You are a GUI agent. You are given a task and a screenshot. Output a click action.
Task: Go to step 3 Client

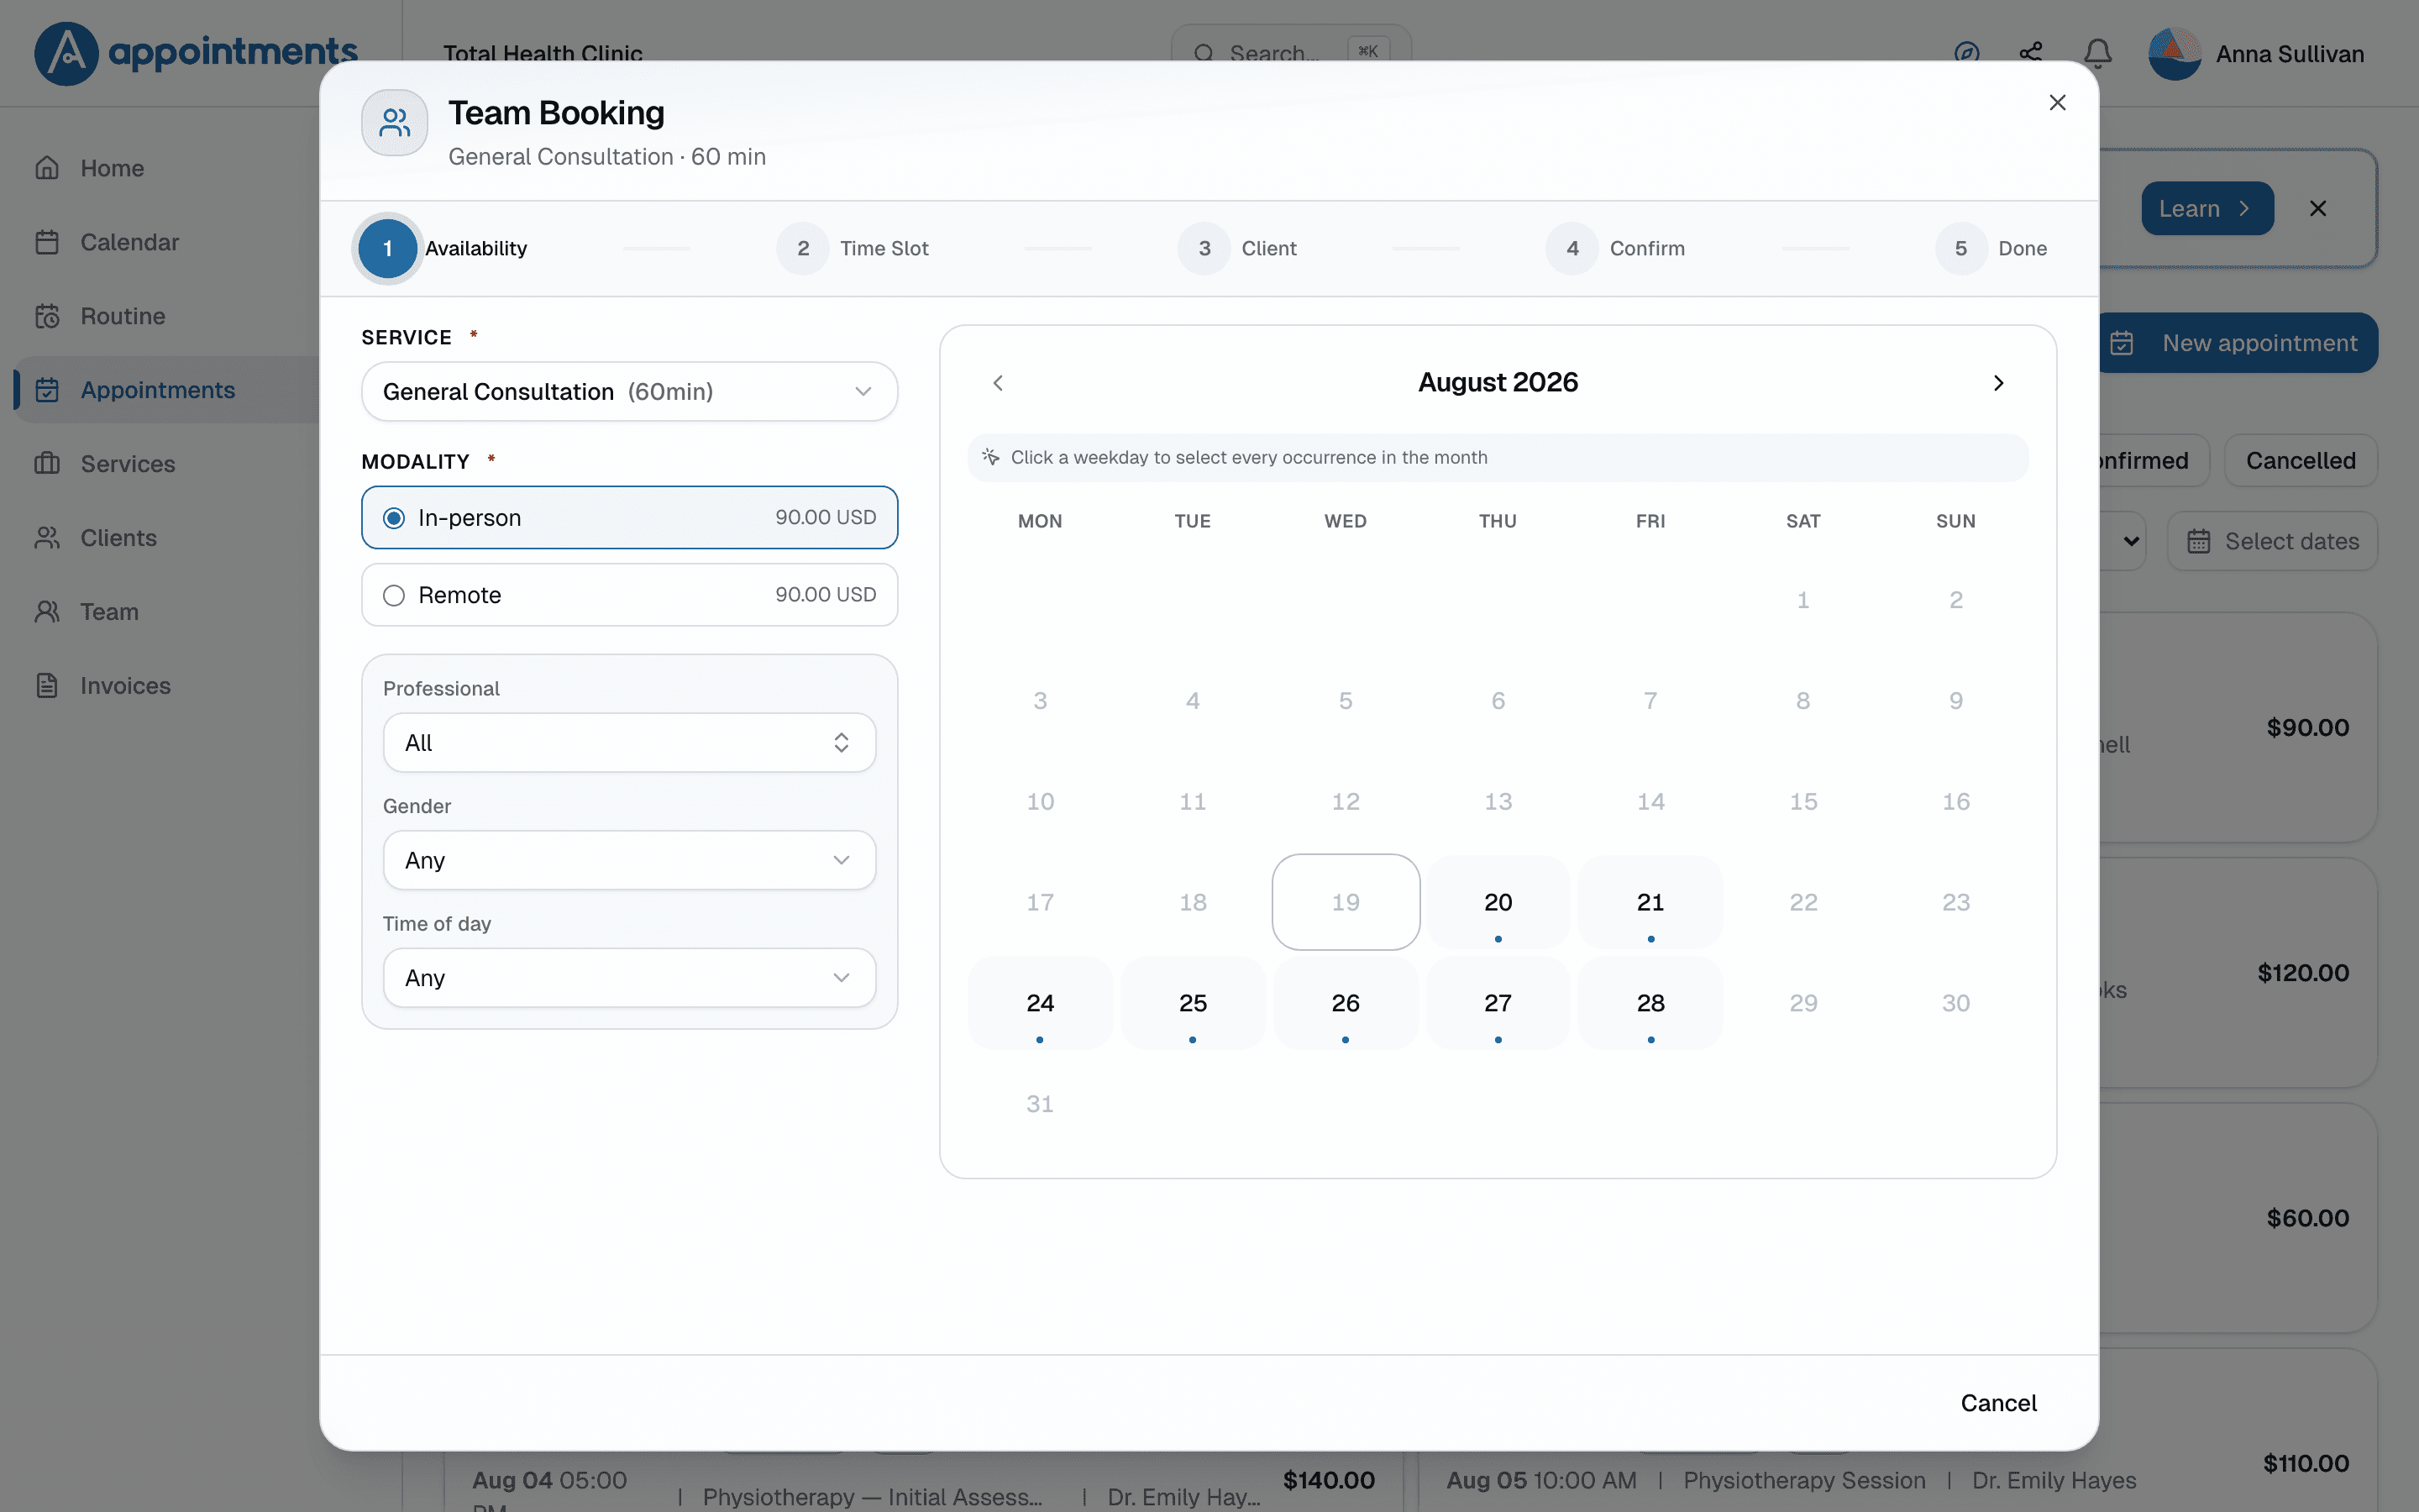coord(1237,248)
